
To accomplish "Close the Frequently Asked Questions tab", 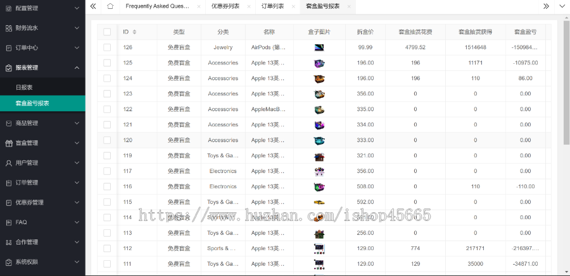I will 198,6.
